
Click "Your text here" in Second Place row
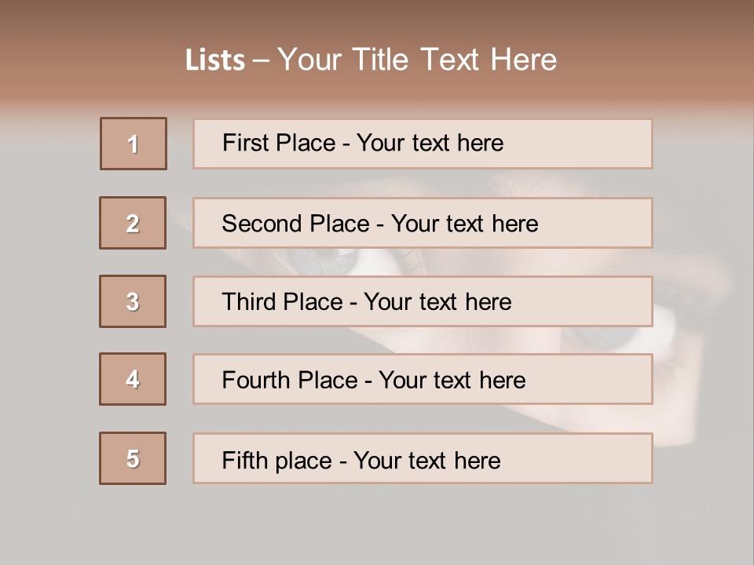click(464, 224)
